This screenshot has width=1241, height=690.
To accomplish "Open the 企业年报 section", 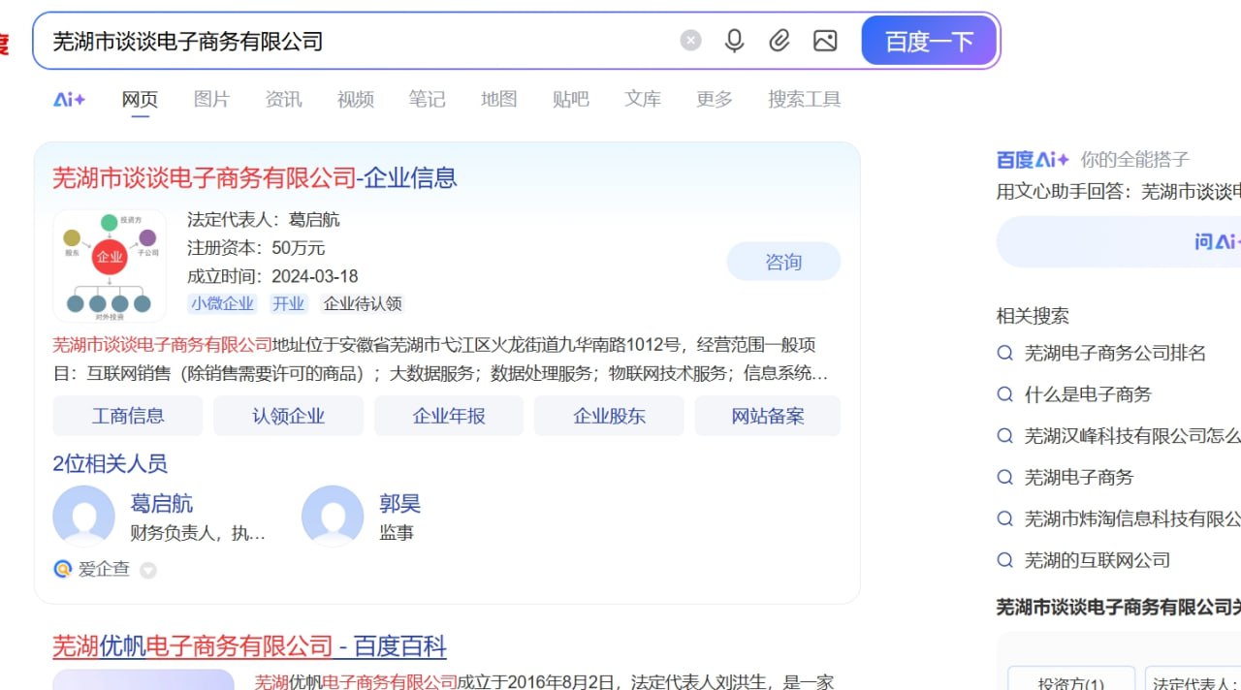I will 448,415.
